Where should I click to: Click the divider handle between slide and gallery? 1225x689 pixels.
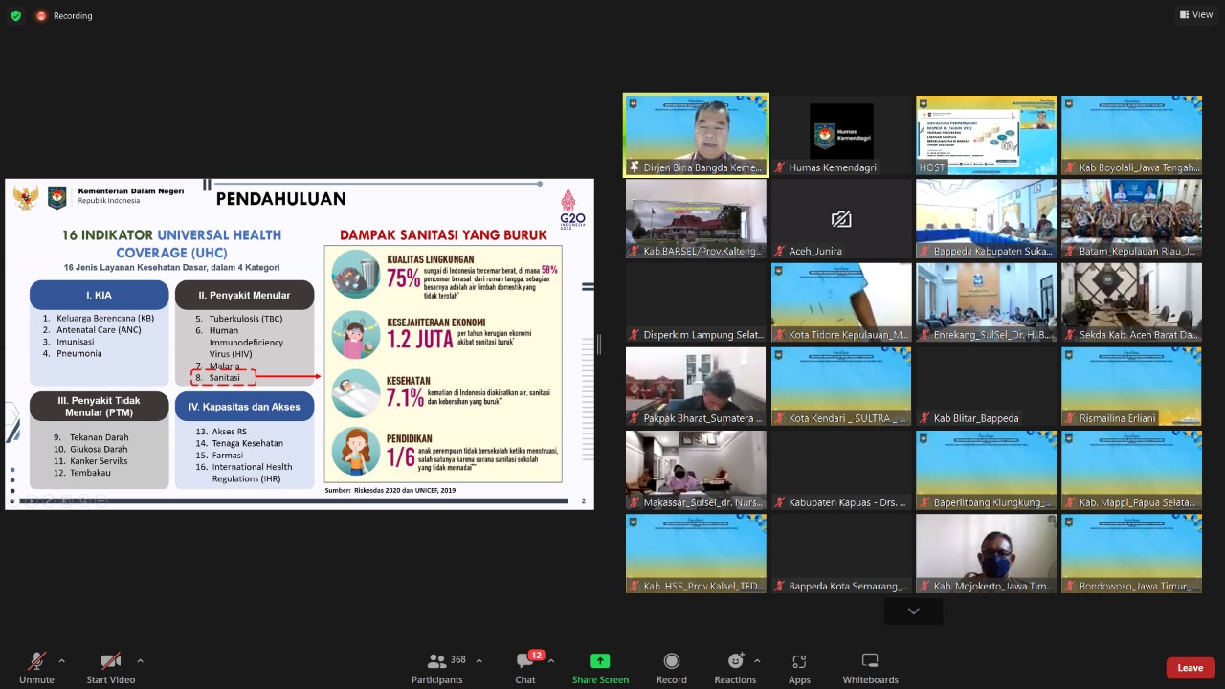(599, 344)
